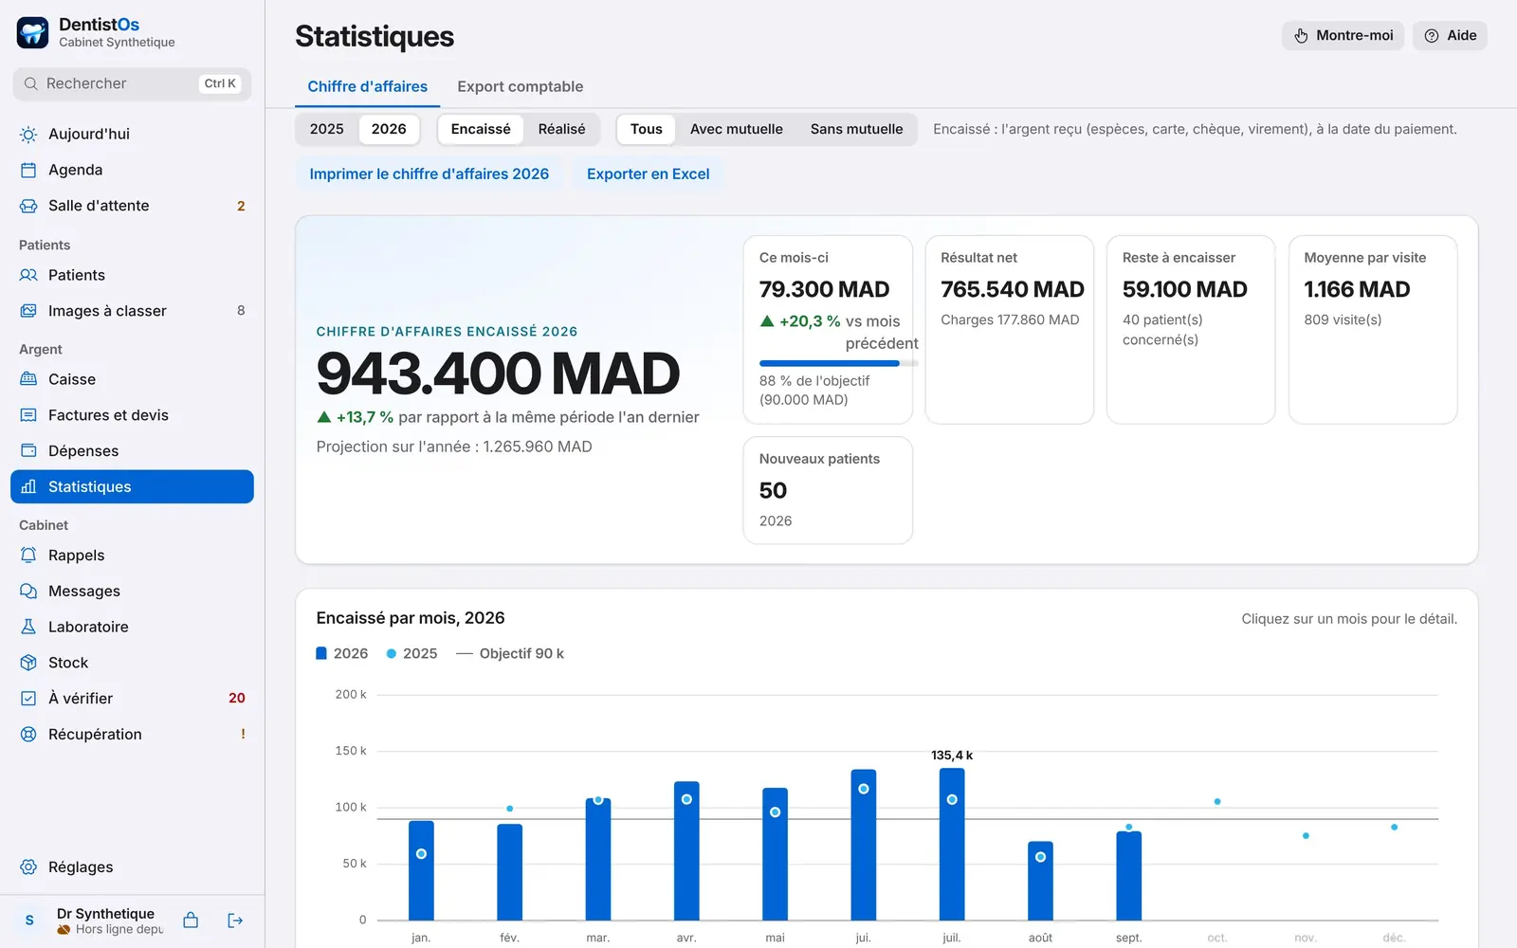Click the Laboratoire flask icon
This screenshot has width=1517, height=948.
(x=28, y=627)
